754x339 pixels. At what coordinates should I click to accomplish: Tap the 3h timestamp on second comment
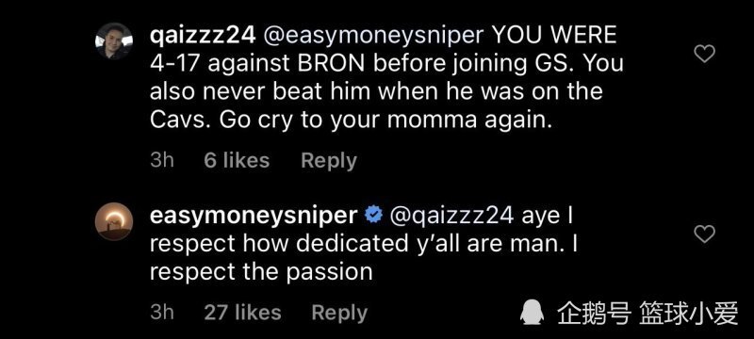[x=162, y=313]
